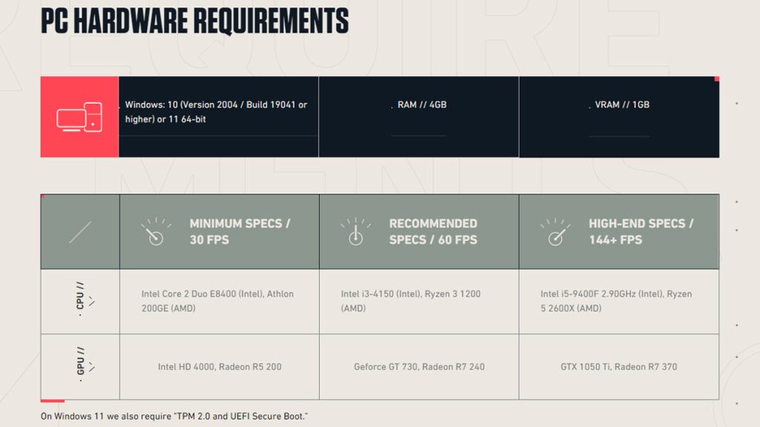Screen dimensions: 760x427
Task: Click the Intel Core 2 Duo E8400 cell
Action: tap(217, 301)
